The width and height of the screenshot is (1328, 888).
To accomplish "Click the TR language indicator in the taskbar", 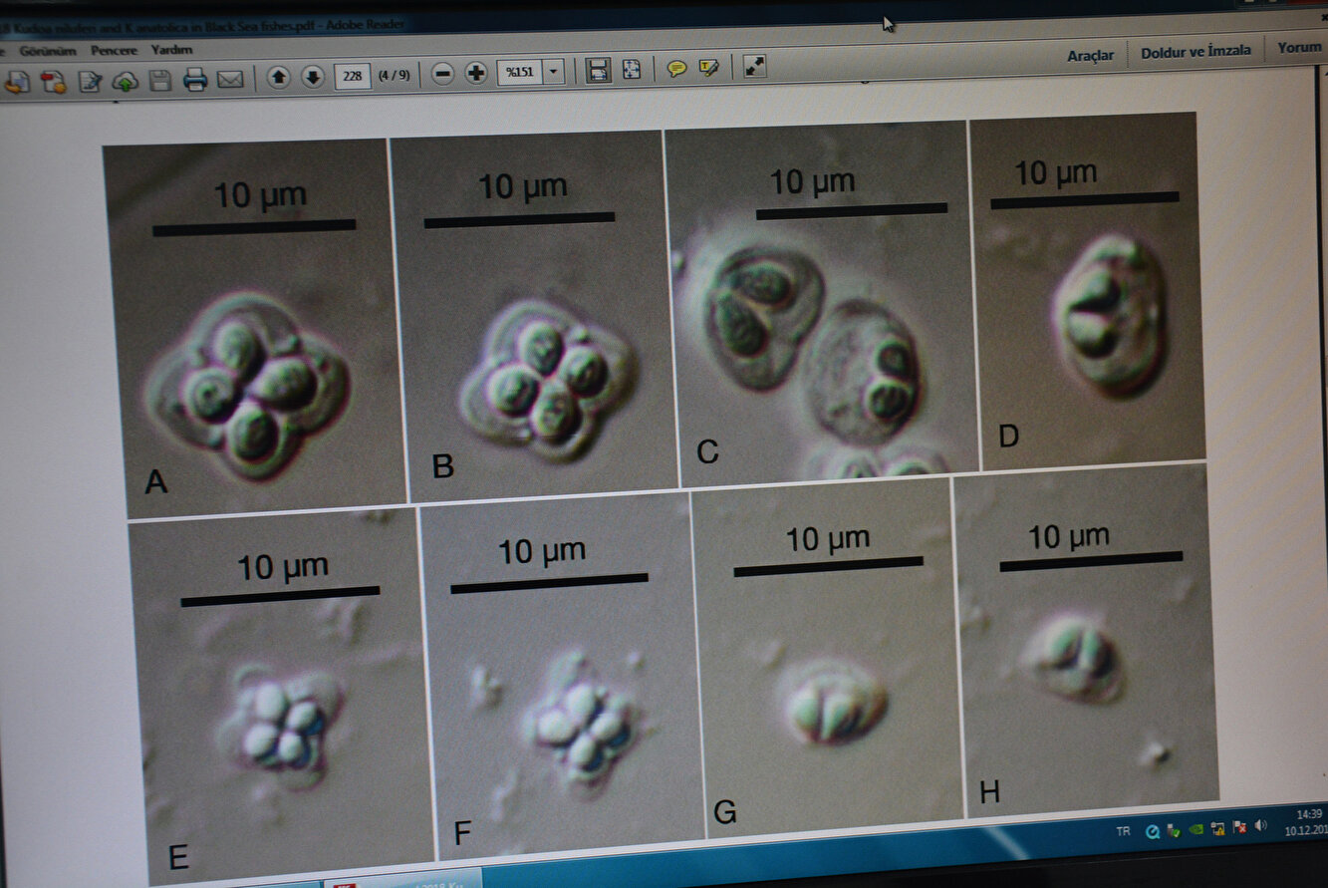I will coord(1123,831).
